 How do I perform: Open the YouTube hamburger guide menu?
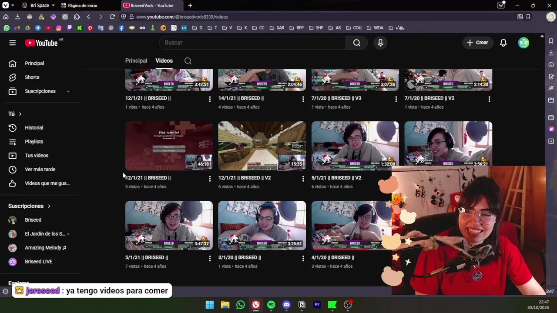pos(13,43)
